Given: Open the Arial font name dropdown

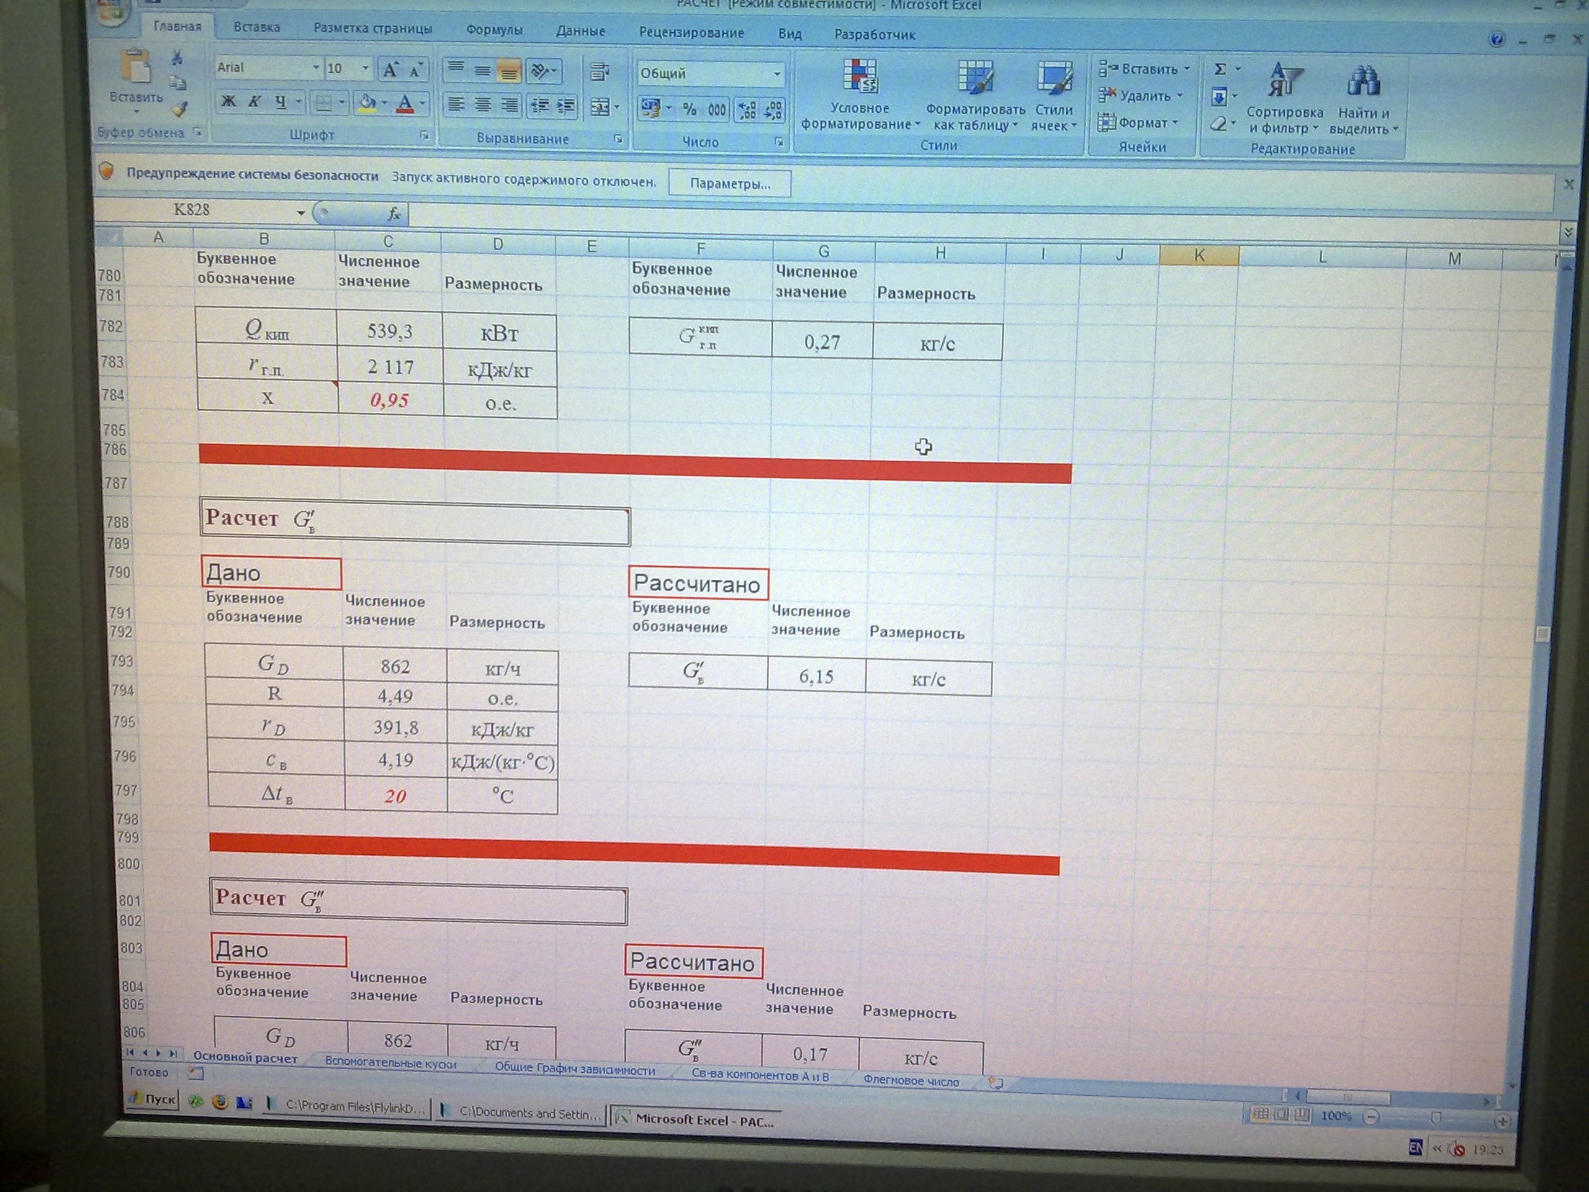Looking at the screenshot, I should [315, 68].
